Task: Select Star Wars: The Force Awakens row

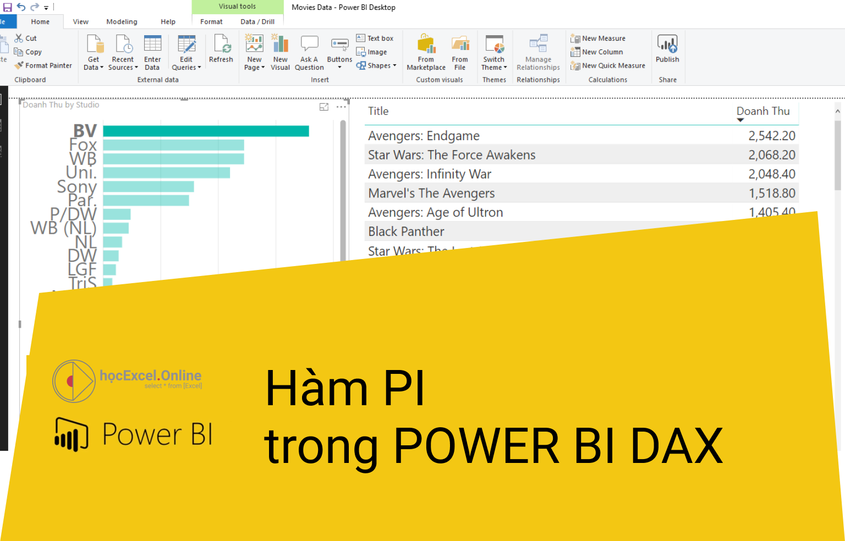Action: click(581, 154)
